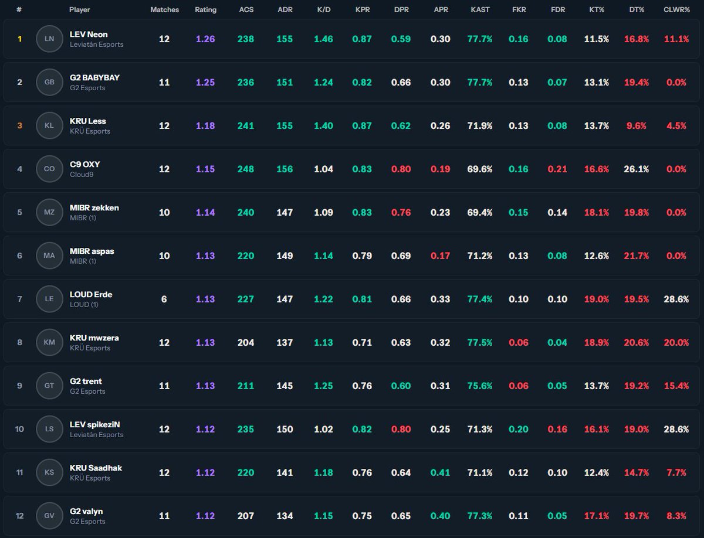Click the KPR column header
The height and width of the screenshot is (538, 704).
click(x=362, y=10)
